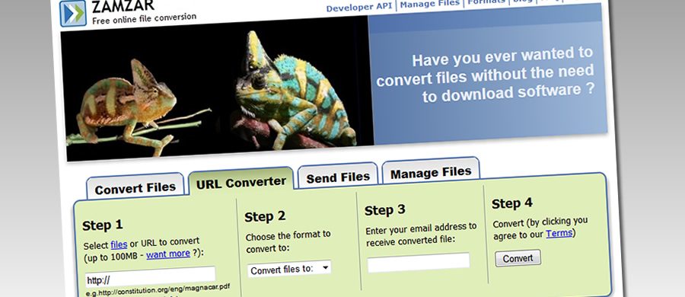Expand the "Convert files to:" dropdown

tap(289, 269)
